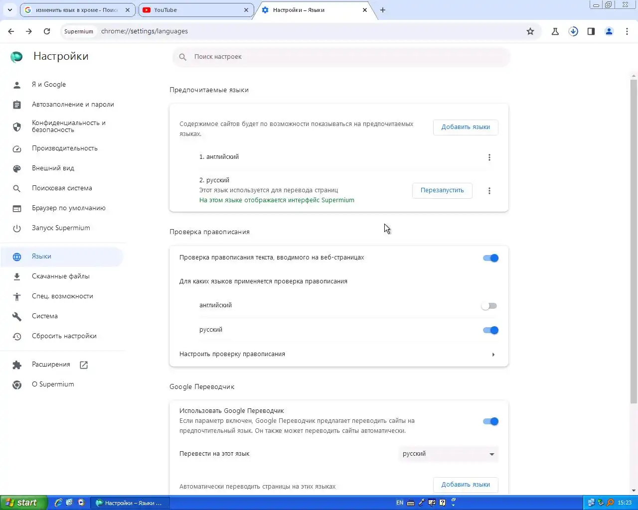Open Поисковая система section

(x=62, y=188)
